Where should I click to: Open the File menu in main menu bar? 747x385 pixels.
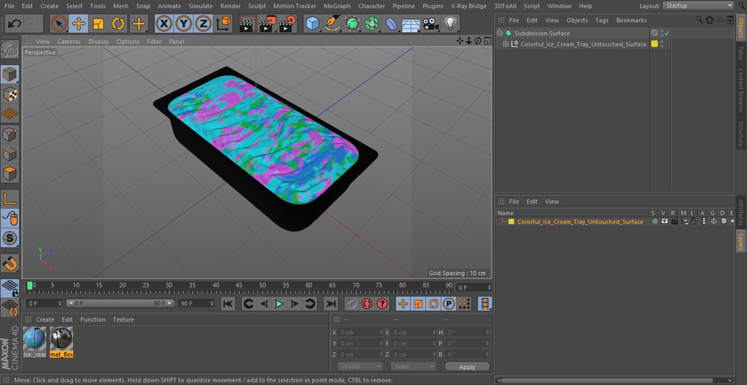pos(9,6)
